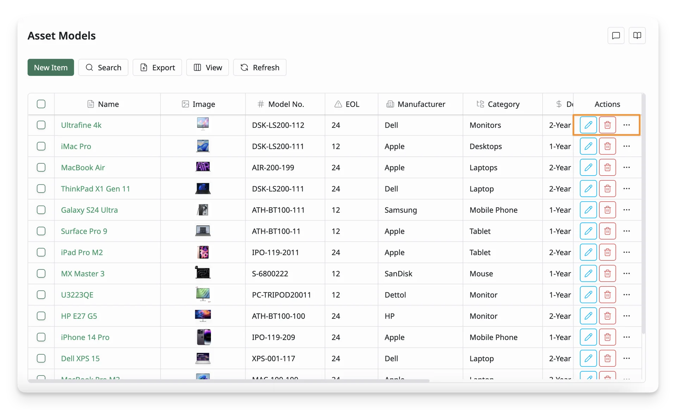Edit the Ultrafine 4k row

click(x=588, y=125)
